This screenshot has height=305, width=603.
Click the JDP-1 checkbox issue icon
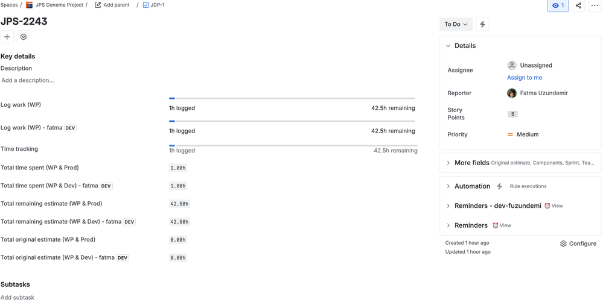pyautogui.click(x=145, y=5)
